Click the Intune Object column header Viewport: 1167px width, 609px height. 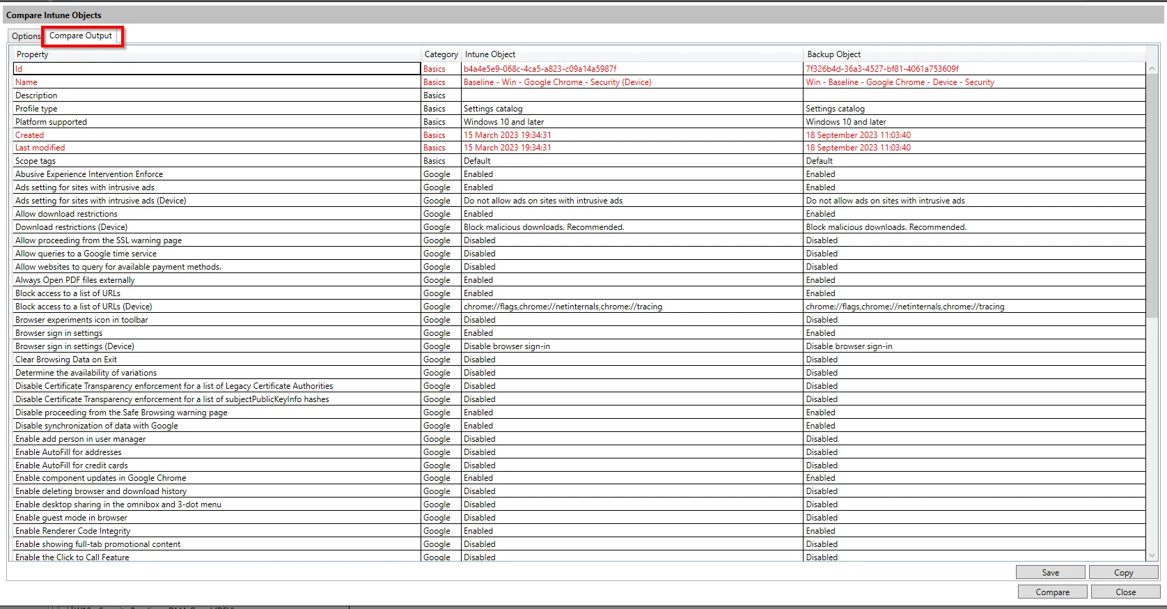(x=632, y=54)
